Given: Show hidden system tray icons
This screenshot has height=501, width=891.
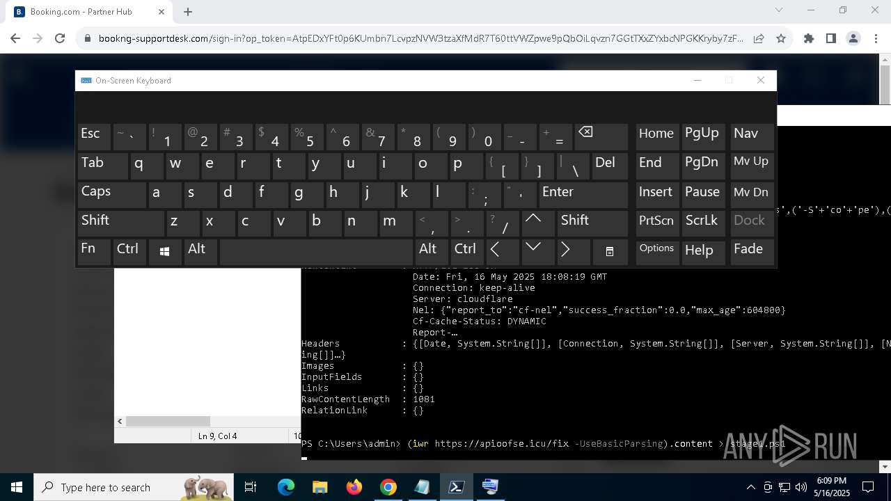Looking at the screenshot, I should coord(750,487).
